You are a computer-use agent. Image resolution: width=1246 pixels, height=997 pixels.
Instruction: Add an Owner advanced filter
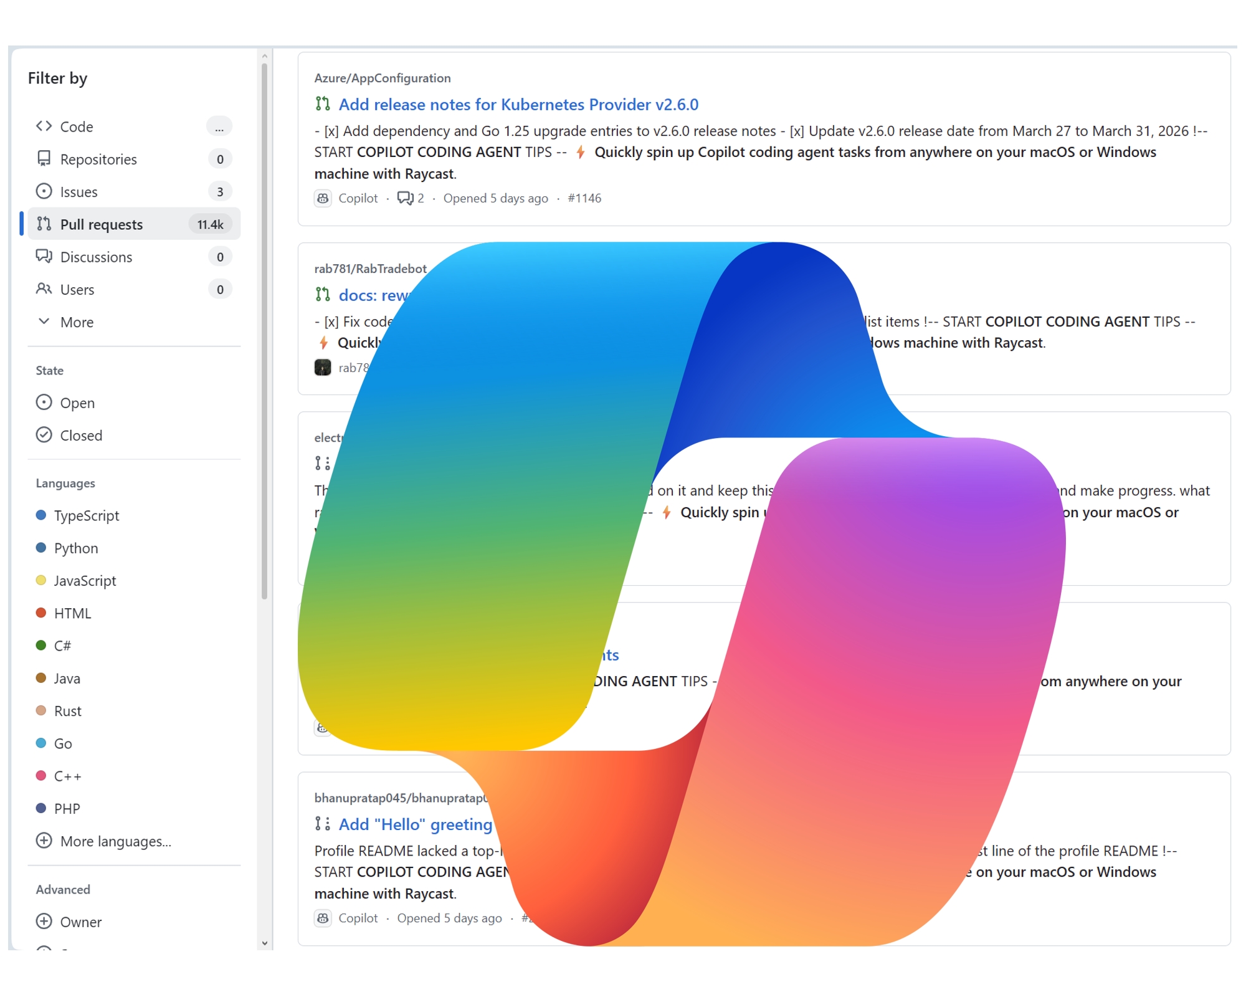(80, 922)
